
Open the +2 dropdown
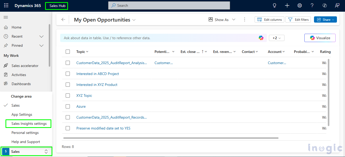pyautogui.click(x=277, y=38)
